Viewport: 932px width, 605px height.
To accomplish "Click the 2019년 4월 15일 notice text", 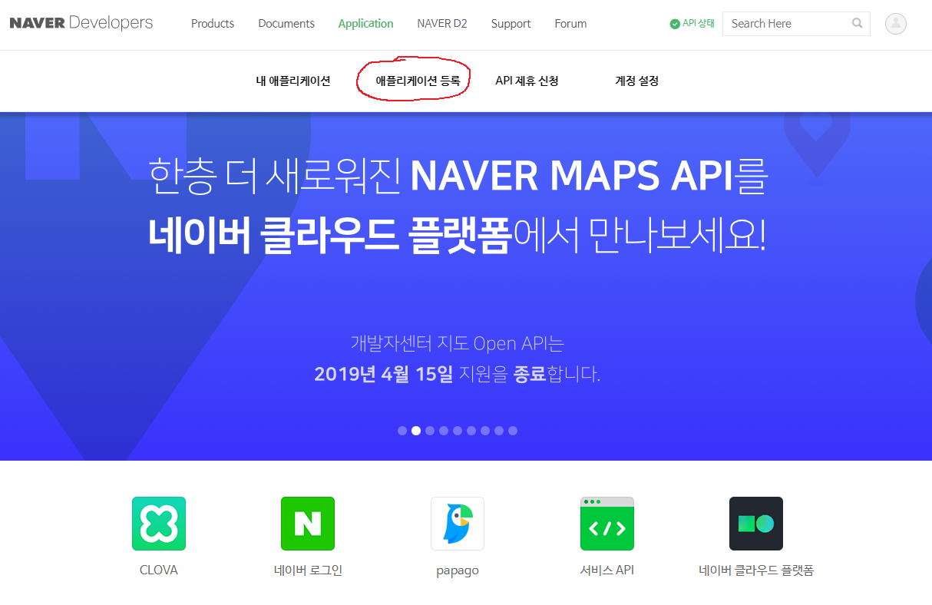I will click(x=384, y=375).
